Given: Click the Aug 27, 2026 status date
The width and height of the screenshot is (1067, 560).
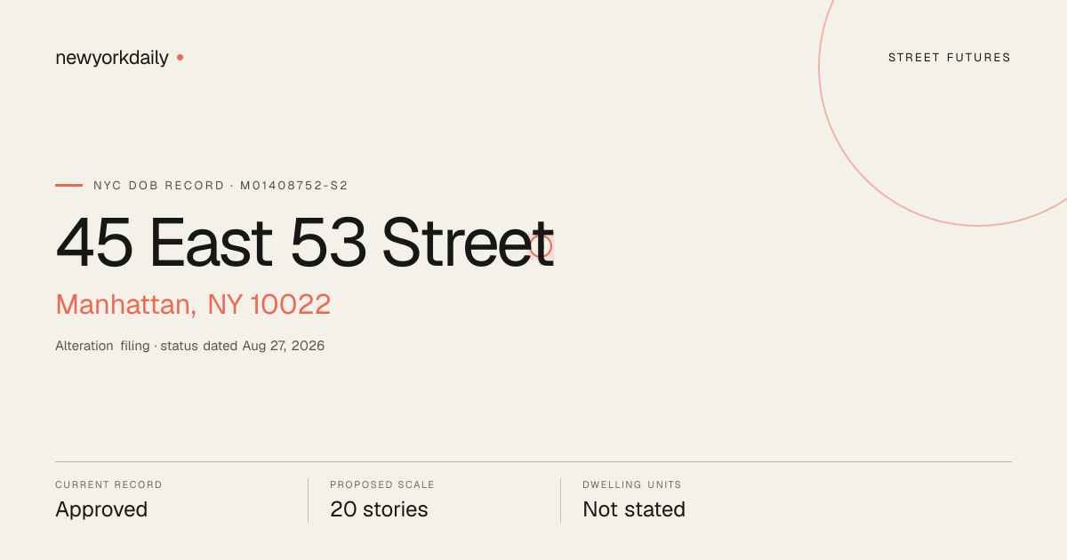Looking at the screenshot, I should point(284,346).
